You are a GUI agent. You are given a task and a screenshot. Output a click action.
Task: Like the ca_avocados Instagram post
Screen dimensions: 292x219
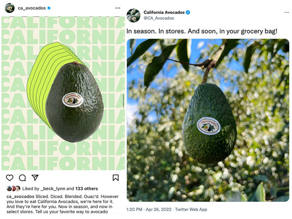tap(9, 178)
